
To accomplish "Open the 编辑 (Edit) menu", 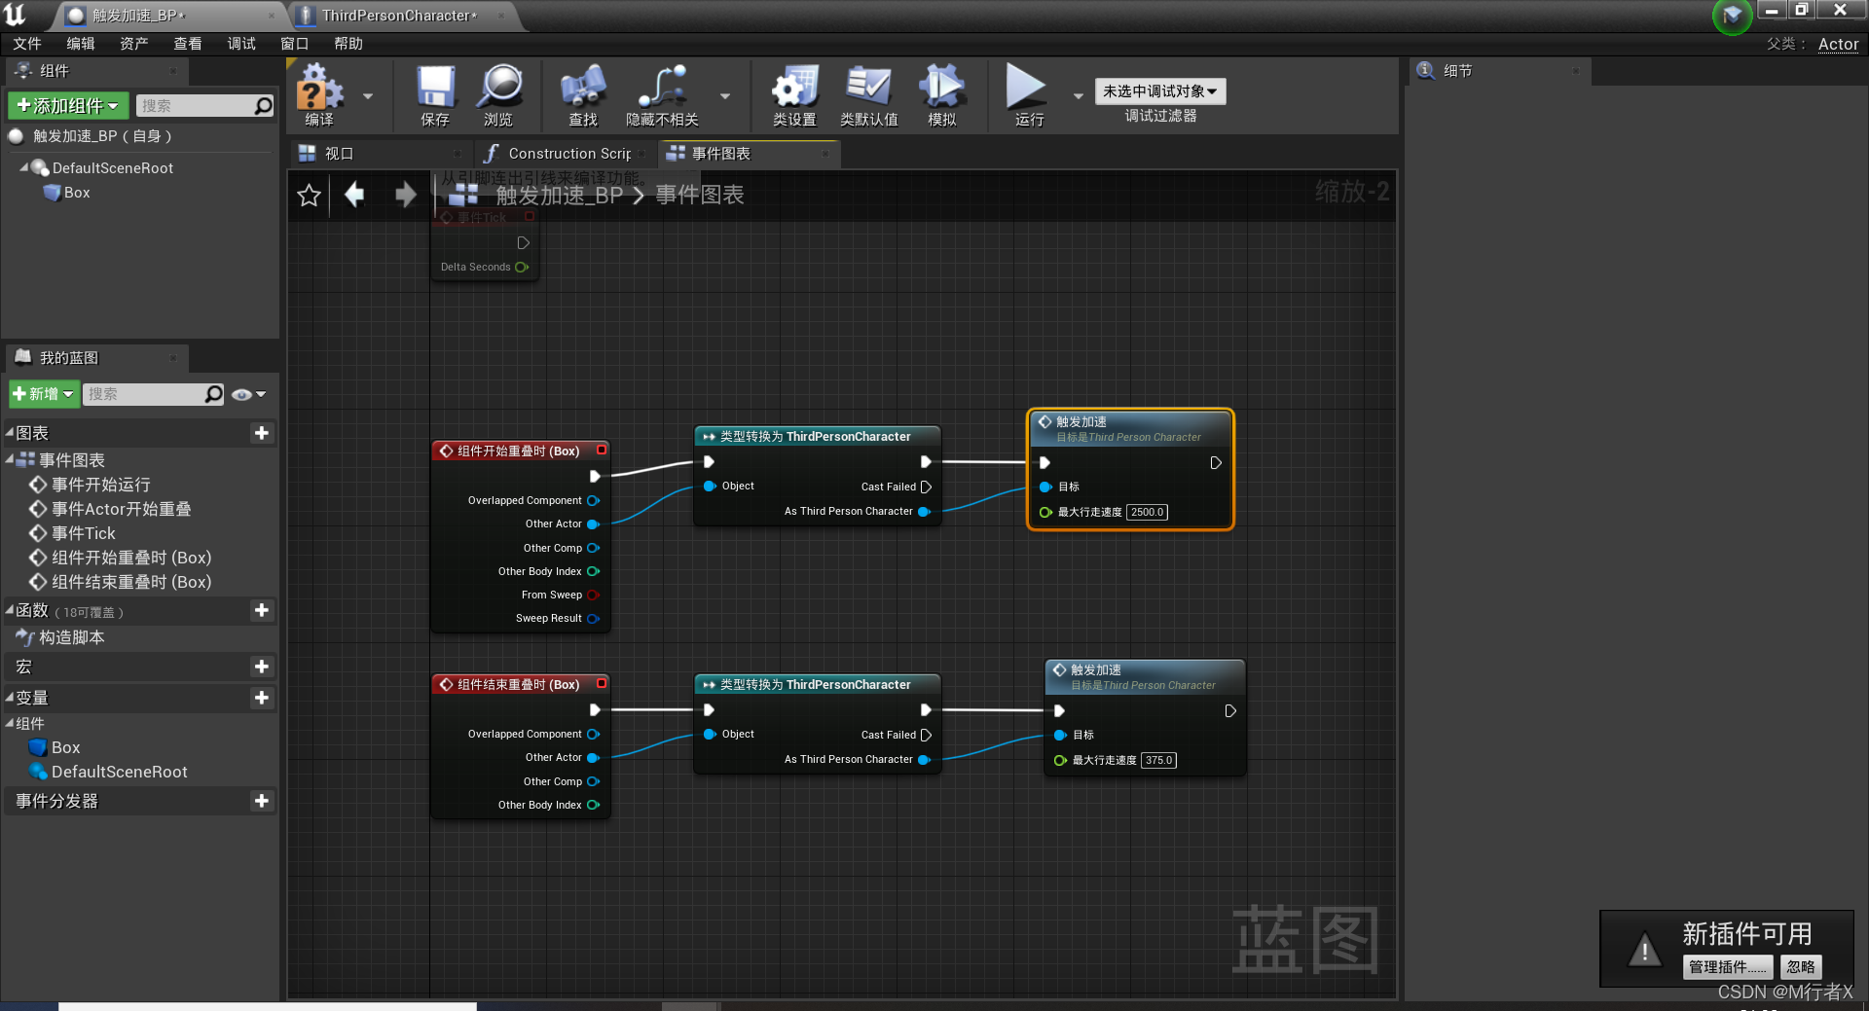I will tap(81, 44).
